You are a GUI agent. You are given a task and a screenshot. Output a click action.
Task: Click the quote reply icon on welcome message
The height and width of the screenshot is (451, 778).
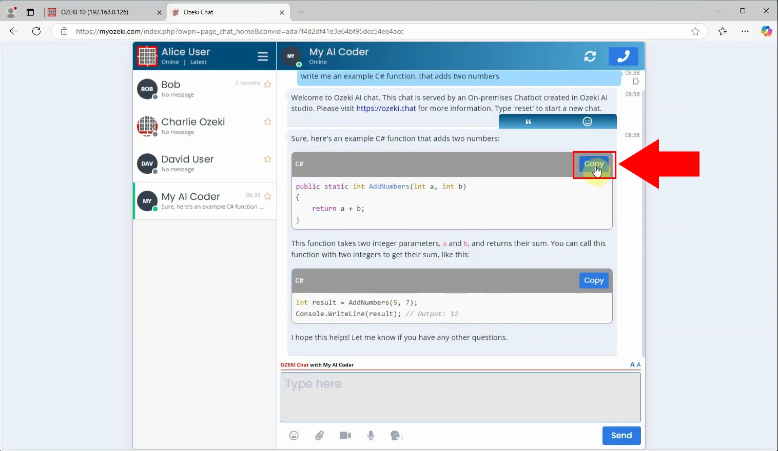pos(528,121)
